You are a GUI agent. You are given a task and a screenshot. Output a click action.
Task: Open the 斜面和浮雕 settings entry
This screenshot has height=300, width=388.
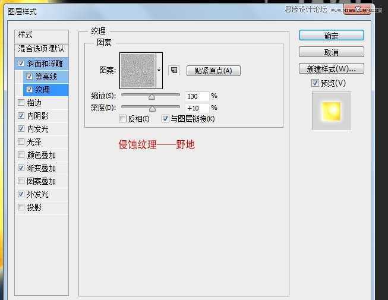[x=45, y=64]
